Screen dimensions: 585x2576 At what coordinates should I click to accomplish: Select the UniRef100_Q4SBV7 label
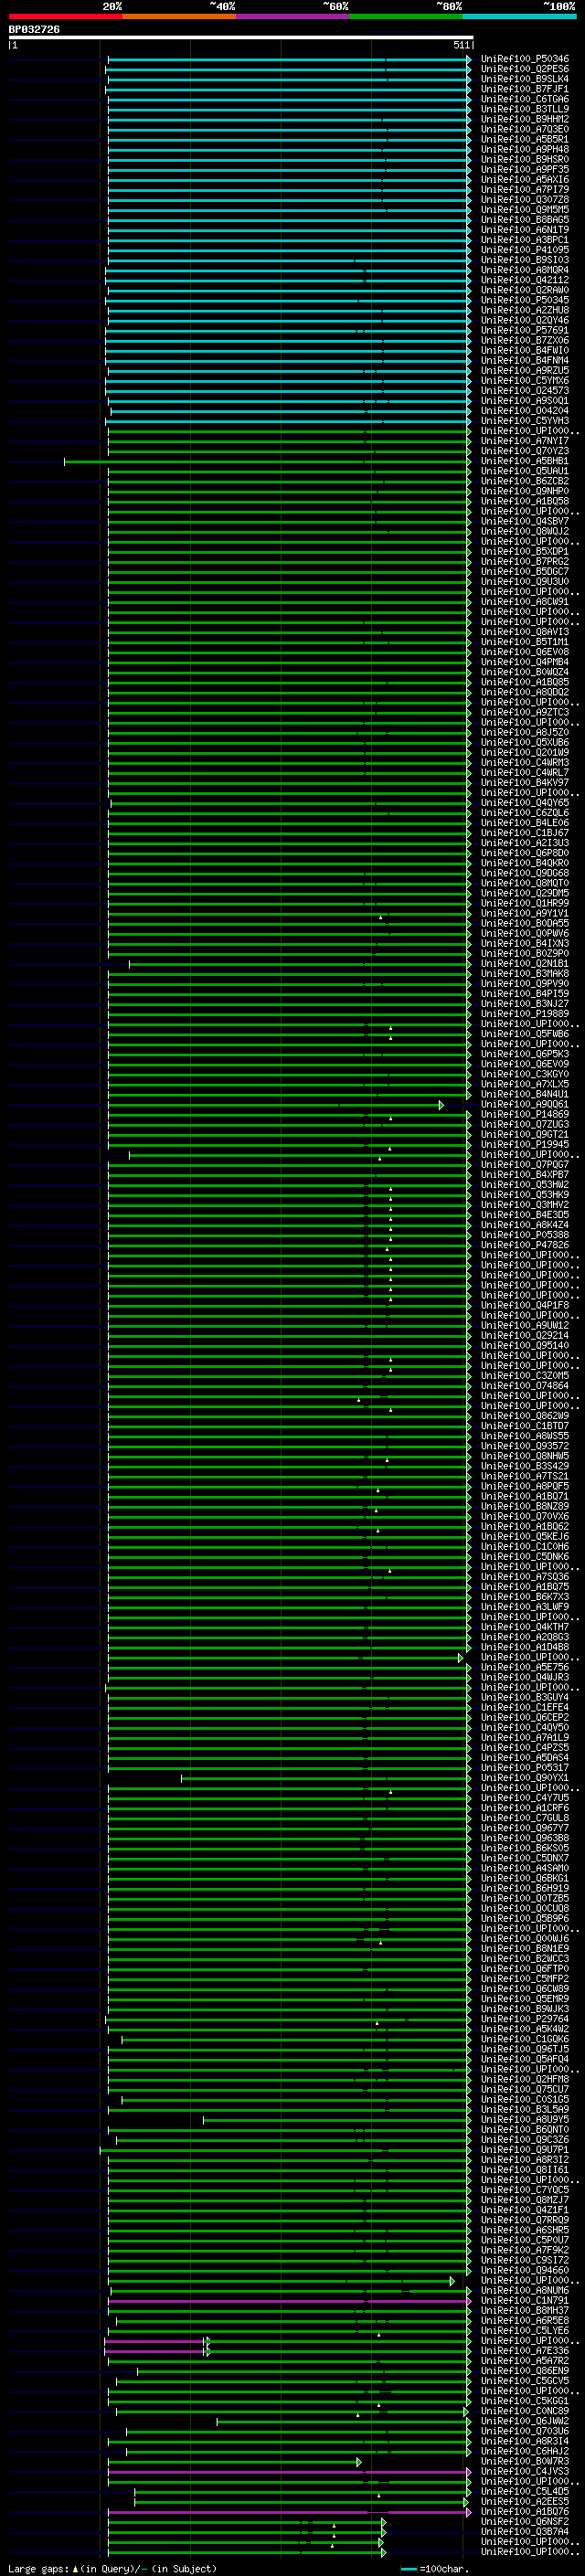(525, 521)
